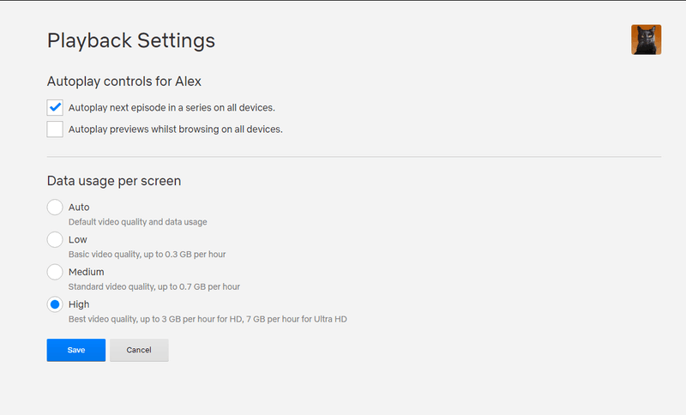686x415 pixels.
Task: Enable the autoplay previews checkbox
Action: pyautogui.click(x=55, y=129)
